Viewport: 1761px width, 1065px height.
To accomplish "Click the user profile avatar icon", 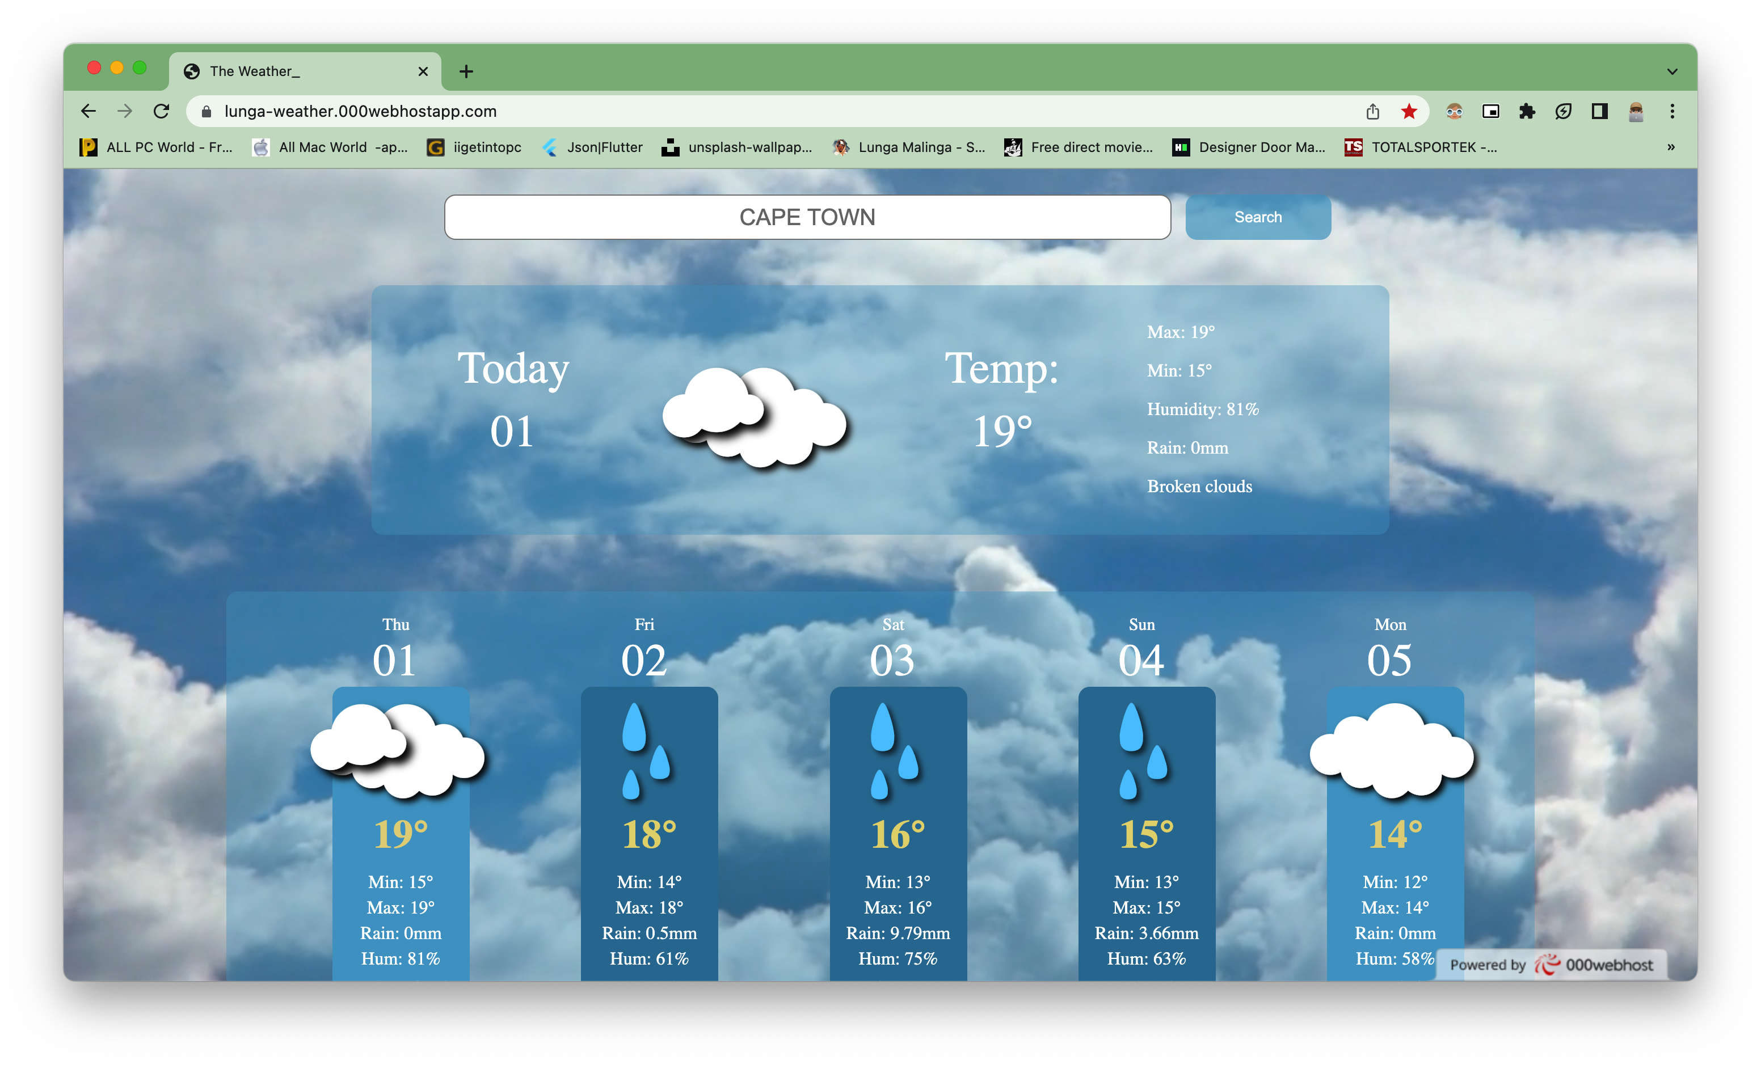I will (1635, 111).
